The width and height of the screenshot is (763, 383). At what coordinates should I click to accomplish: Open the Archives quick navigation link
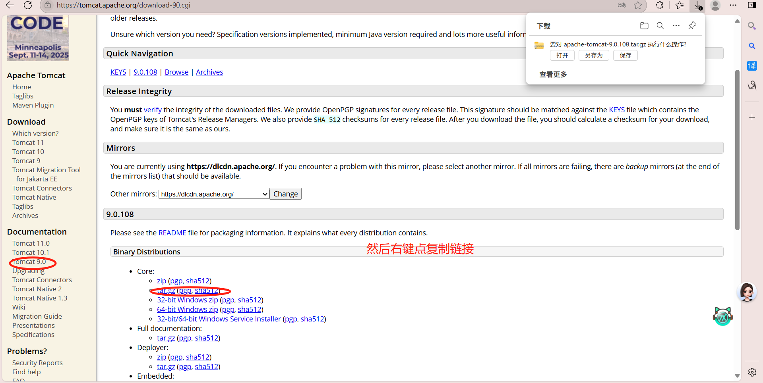coord(209,72)
